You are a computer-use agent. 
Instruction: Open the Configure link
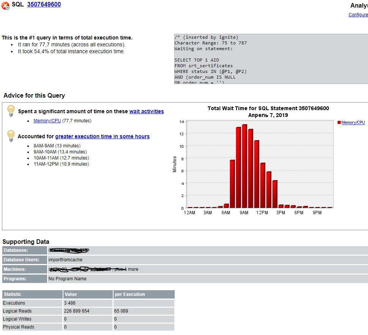(358, 14)
